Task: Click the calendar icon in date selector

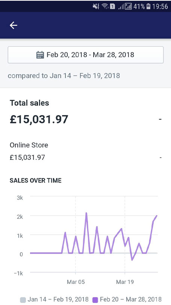Action: pos(40,55)
